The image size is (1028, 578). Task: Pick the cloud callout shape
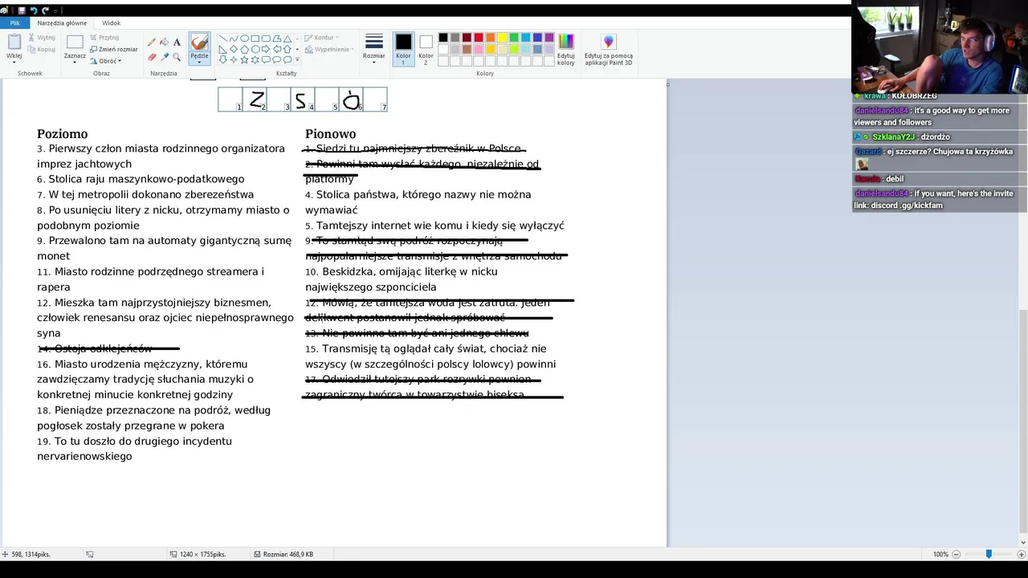[x=287, y=59]
